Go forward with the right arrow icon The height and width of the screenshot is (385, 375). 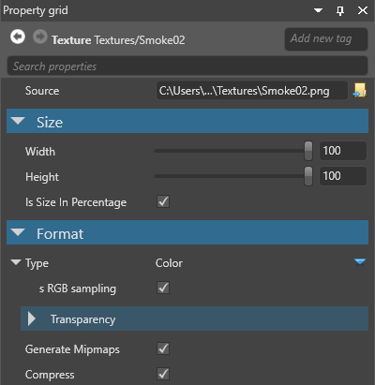40,37
